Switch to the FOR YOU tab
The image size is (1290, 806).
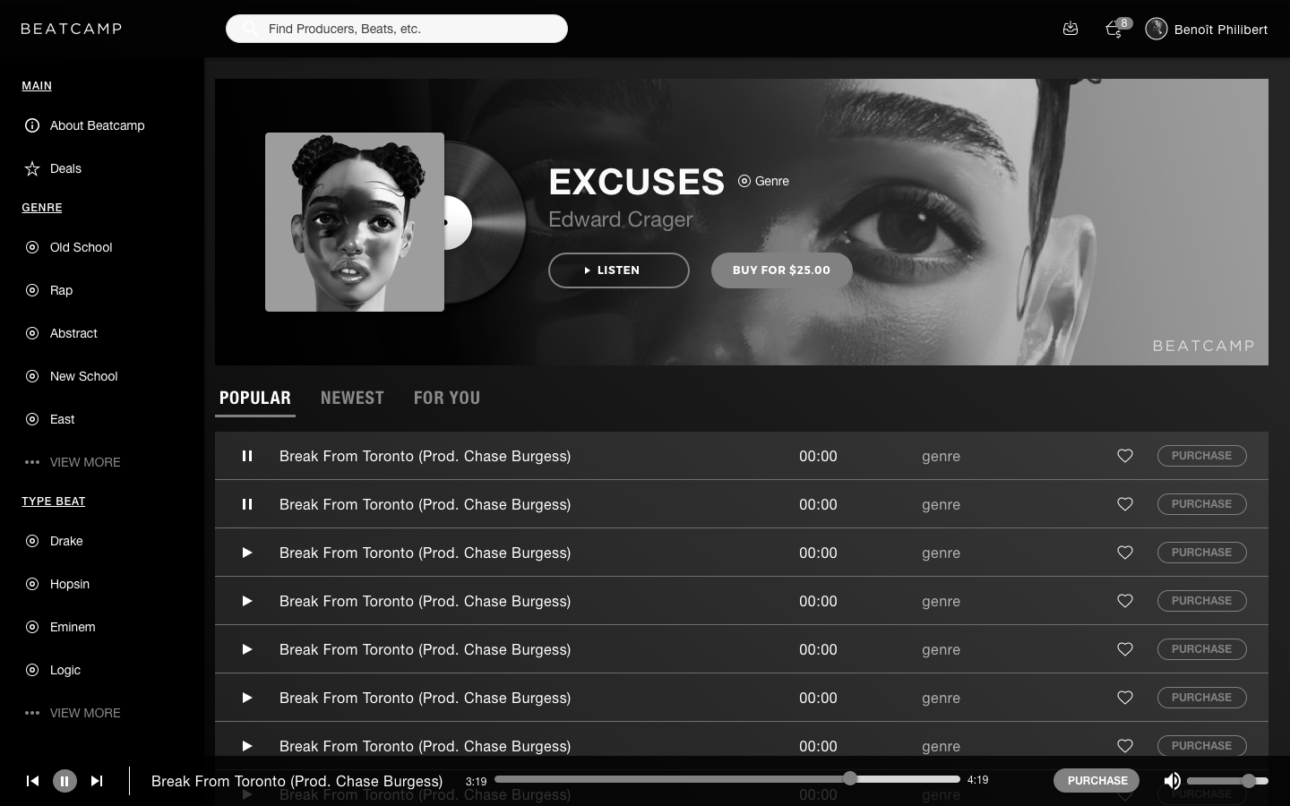447,398
